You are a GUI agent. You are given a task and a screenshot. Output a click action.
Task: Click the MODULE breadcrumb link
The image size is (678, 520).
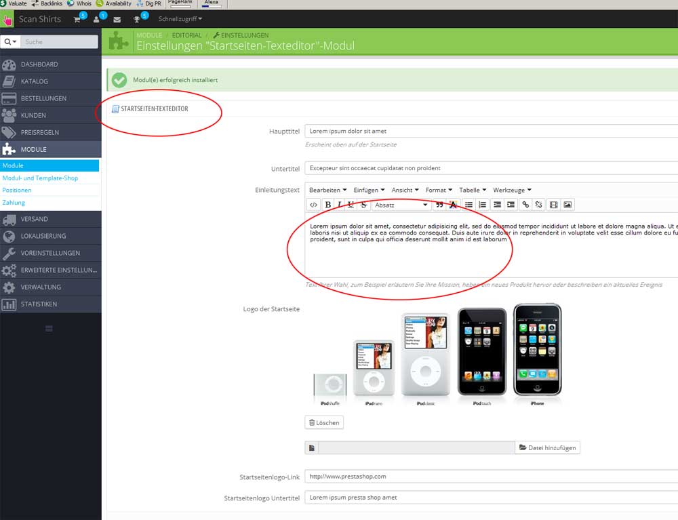[149, 35]
